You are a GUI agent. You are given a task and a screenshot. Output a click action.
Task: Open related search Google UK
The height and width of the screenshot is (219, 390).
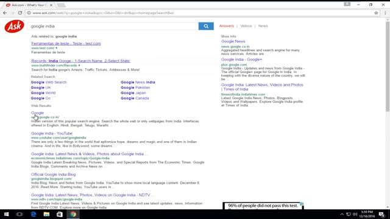(x=41, y=88)
